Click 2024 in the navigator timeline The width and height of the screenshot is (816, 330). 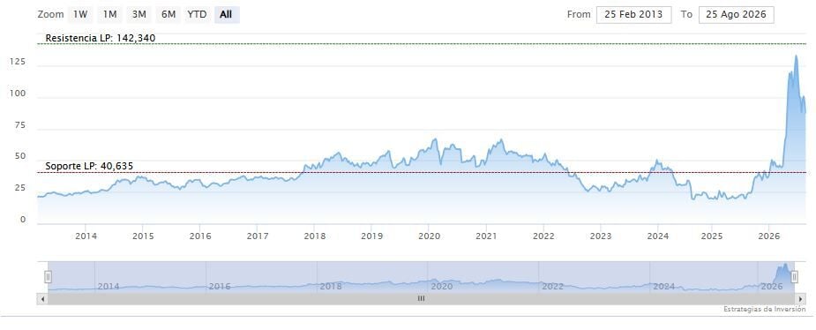pos(664,286)
